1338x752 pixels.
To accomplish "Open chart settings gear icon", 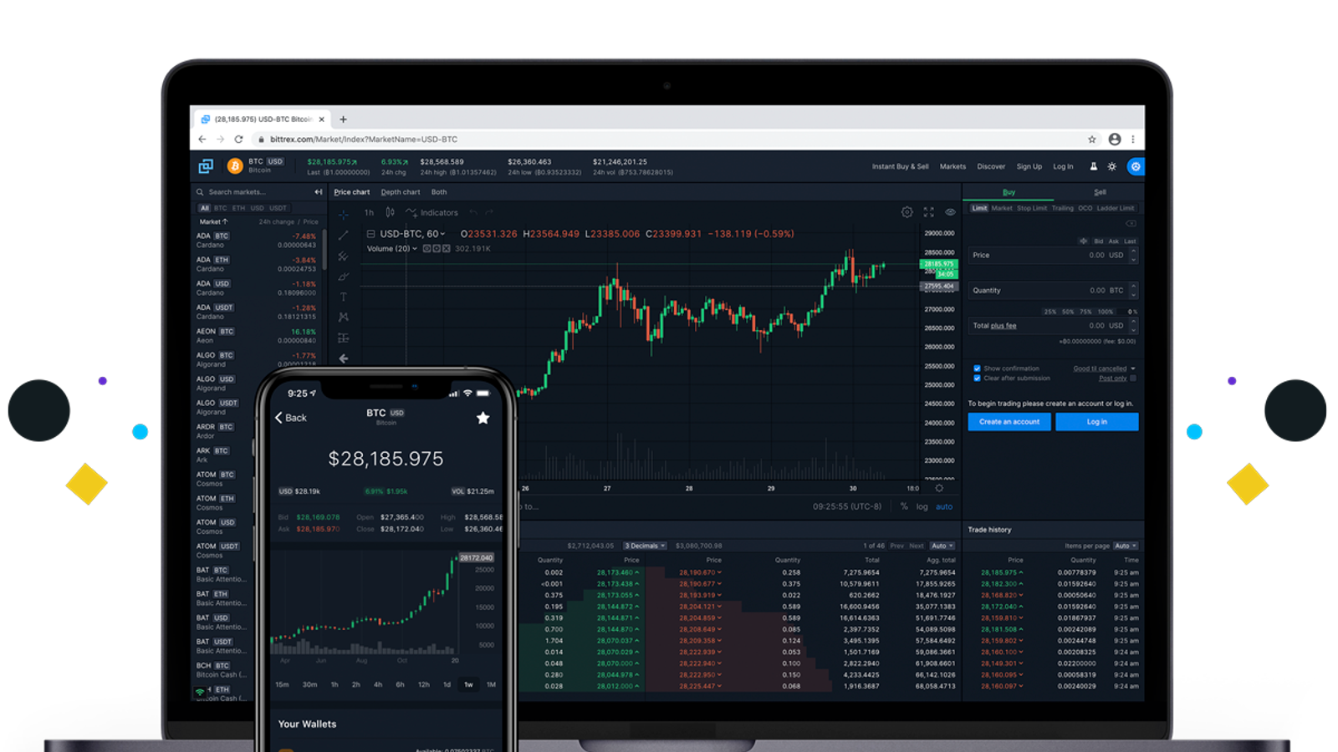I will pos(906,212).
